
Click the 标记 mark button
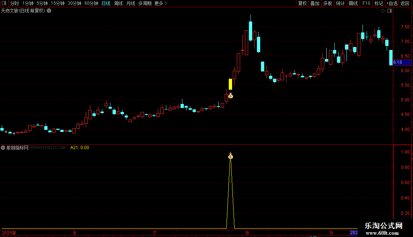[379, 3]
